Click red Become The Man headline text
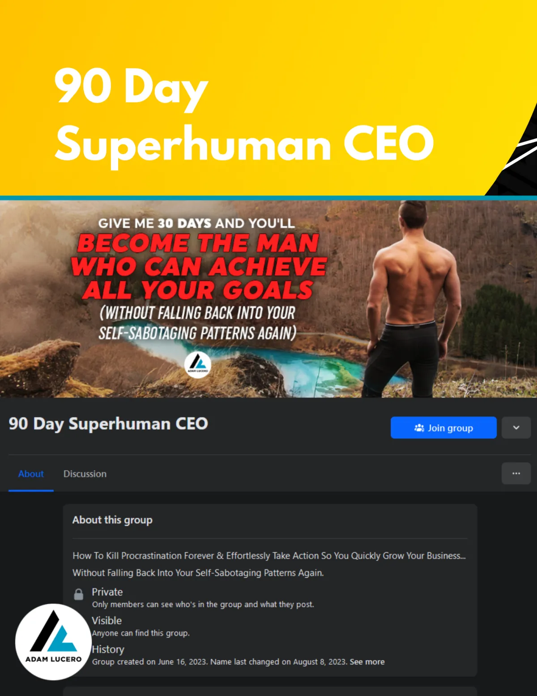This screenshot has height=696, width=537. [x=199, y=266]
